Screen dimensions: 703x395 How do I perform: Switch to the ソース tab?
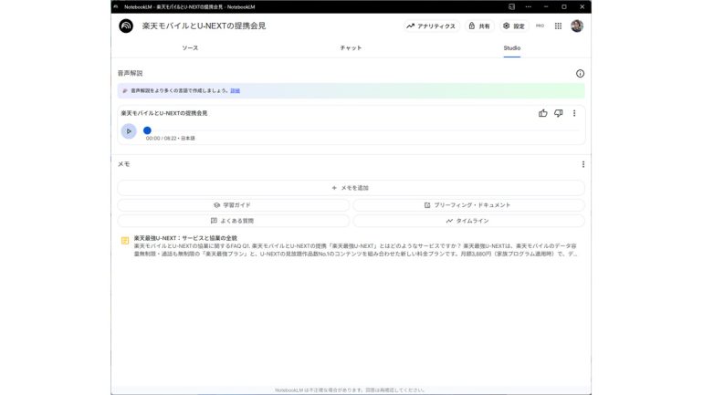click(190, 48)
